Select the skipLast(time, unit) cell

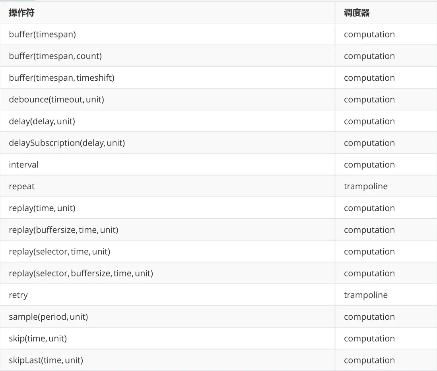click(x=167, y=360)
